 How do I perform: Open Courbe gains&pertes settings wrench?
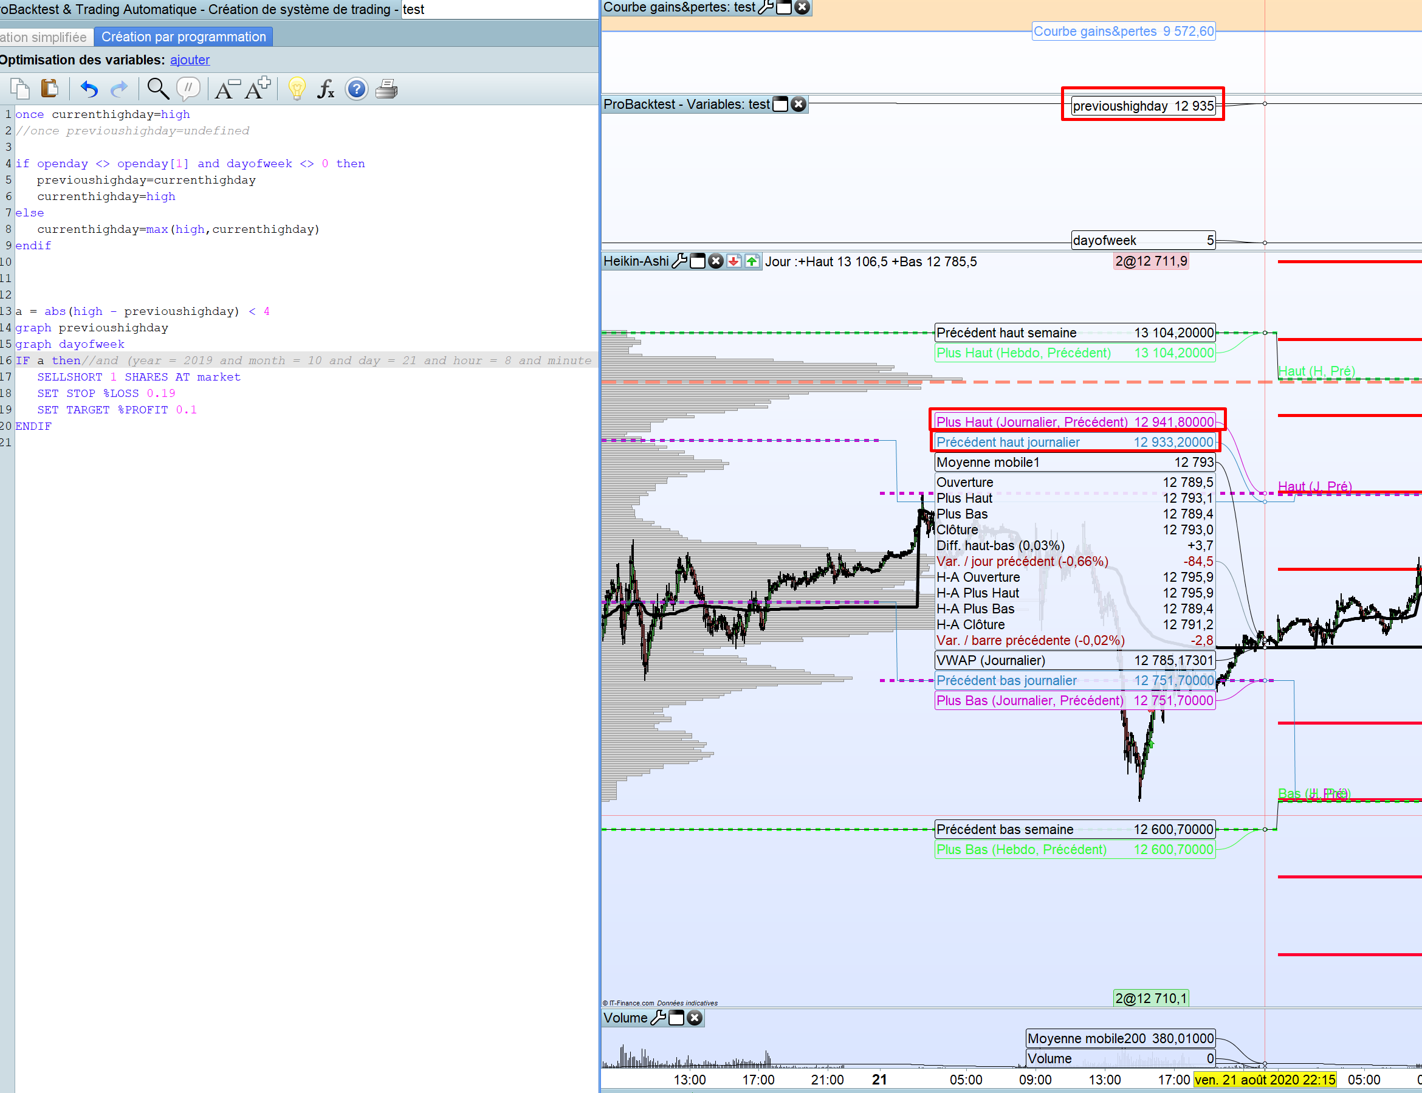click(x=766, y=7)
